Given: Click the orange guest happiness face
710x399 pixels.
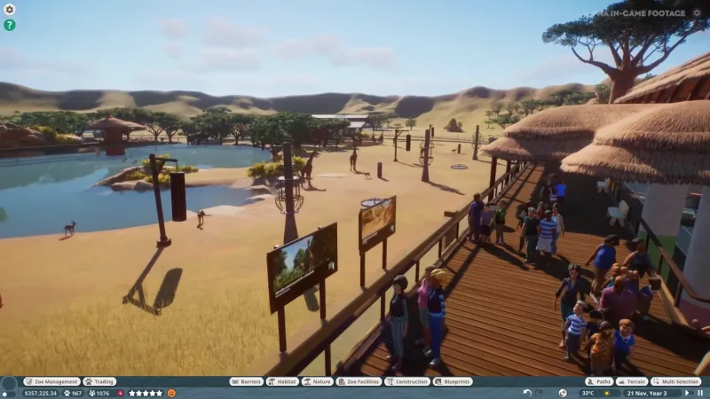Looking at the screenshot, I should [x=171, y=393].
